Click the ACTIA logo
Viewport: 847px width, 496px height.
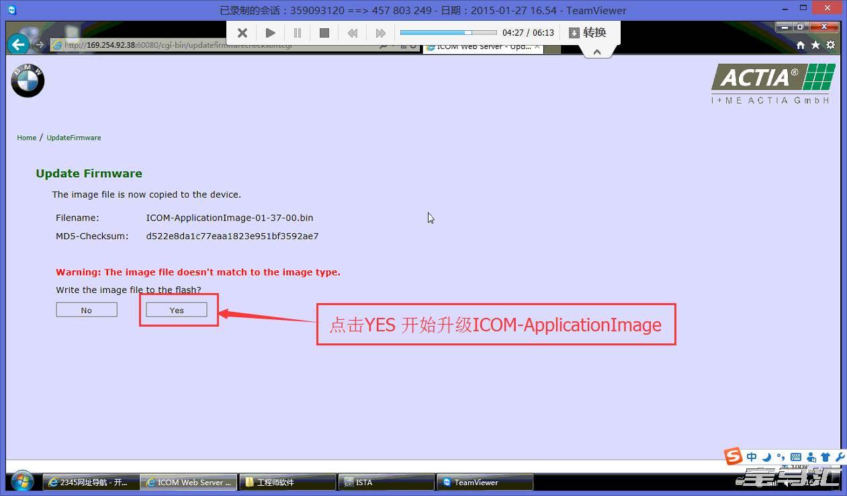pyautogui.click(x=773, y=83)
